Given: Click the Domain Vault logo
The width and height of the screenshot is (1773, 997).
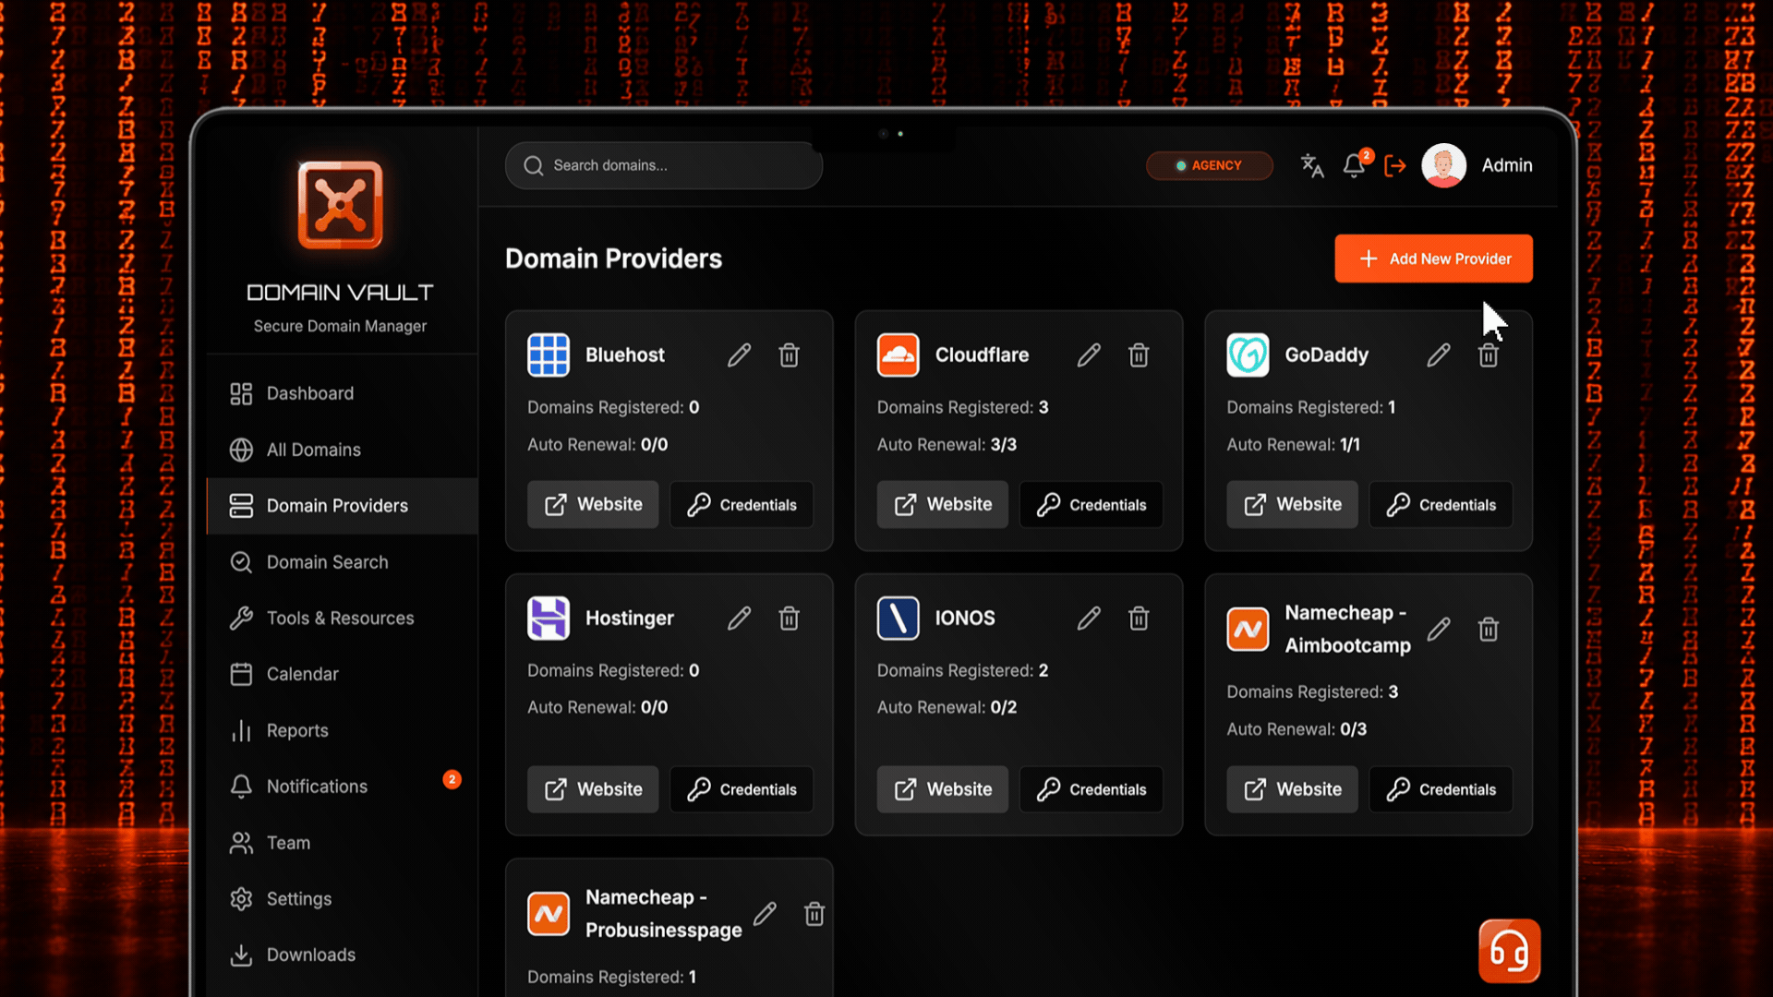Looking at the screenshot, I should (x=340, y=205).
